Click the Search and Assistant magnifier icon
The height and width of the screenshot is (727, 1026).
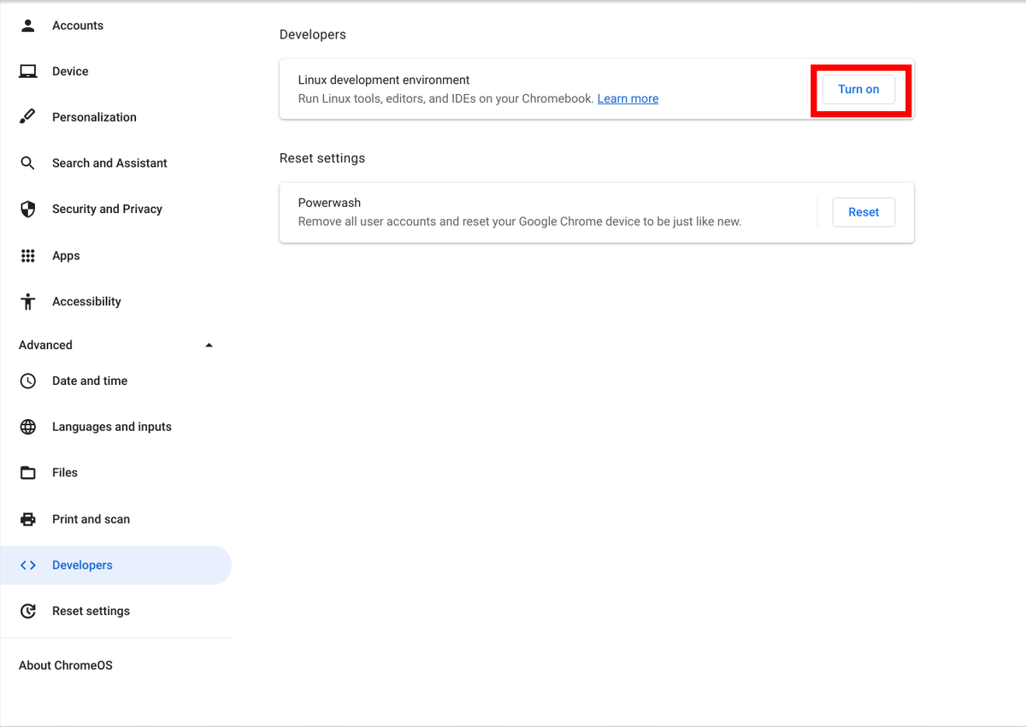(x=27, y=163)
